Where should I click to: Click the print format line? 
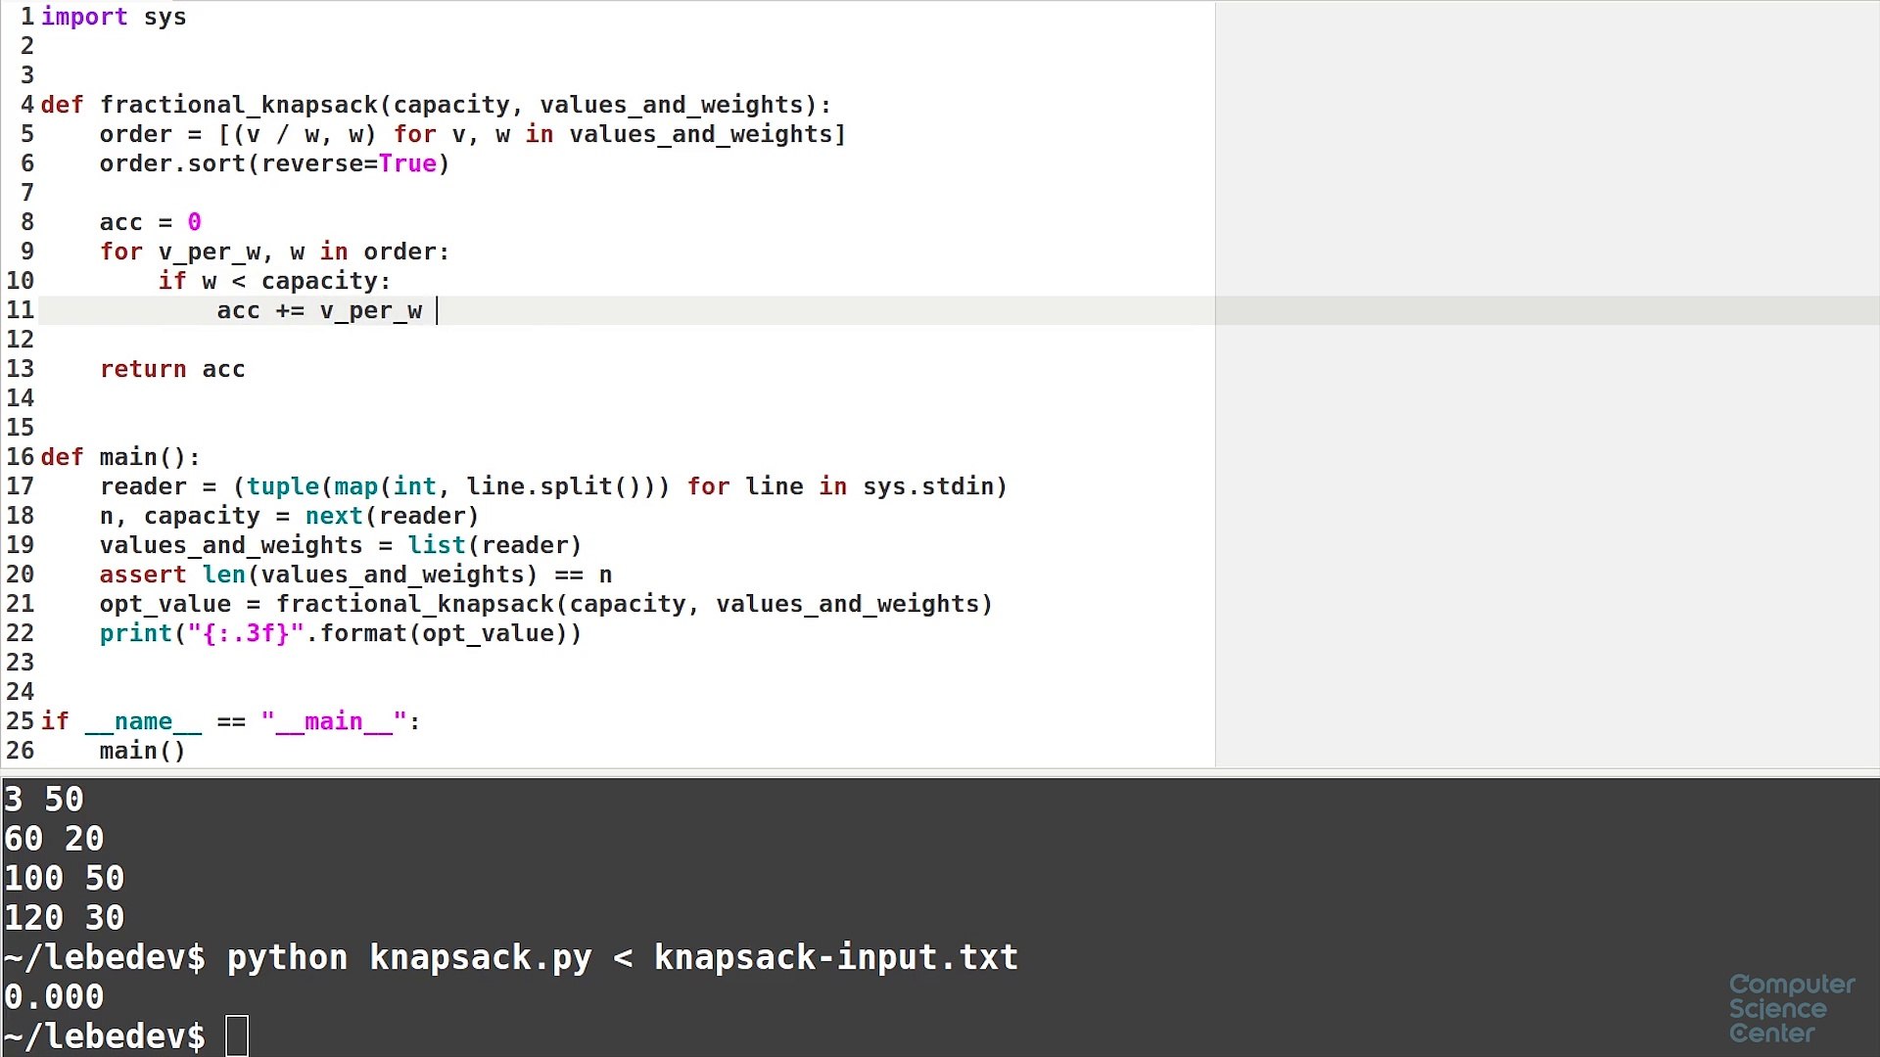click(341, 633)
